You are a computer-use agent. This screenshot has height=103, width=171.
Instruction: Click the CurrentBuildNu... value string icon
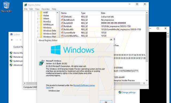pyautogui.click(x=62, y=36)
